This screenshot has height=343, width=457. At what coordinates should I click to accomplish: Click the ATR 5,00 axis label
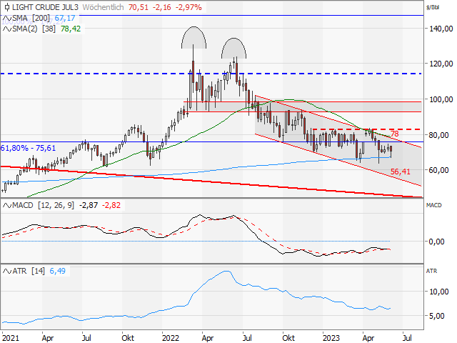[x=436, y=316]
